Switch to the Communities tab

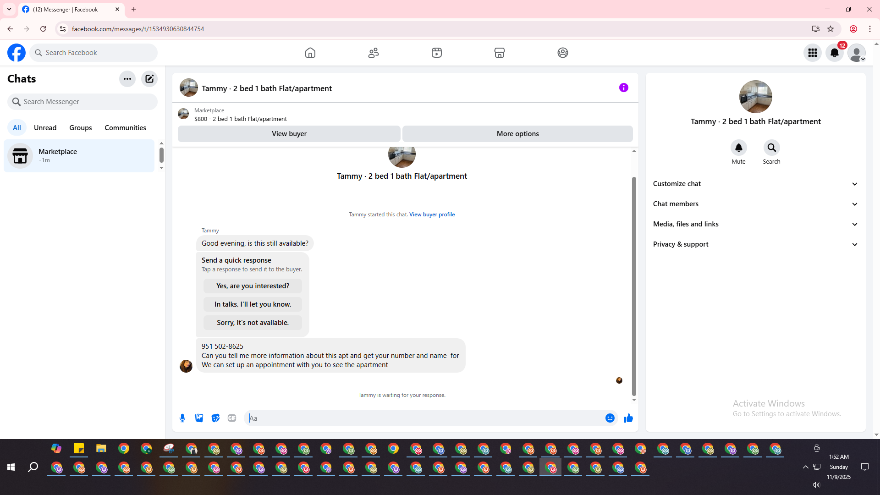(125, 128)
